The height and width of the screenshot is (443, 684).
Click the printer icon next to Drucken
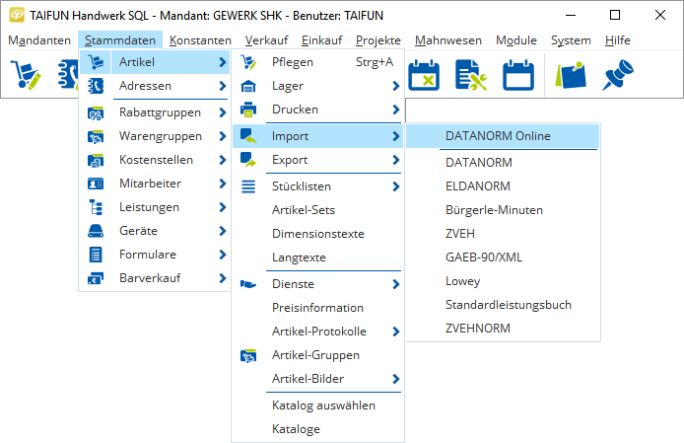click(x=248, y=110)
